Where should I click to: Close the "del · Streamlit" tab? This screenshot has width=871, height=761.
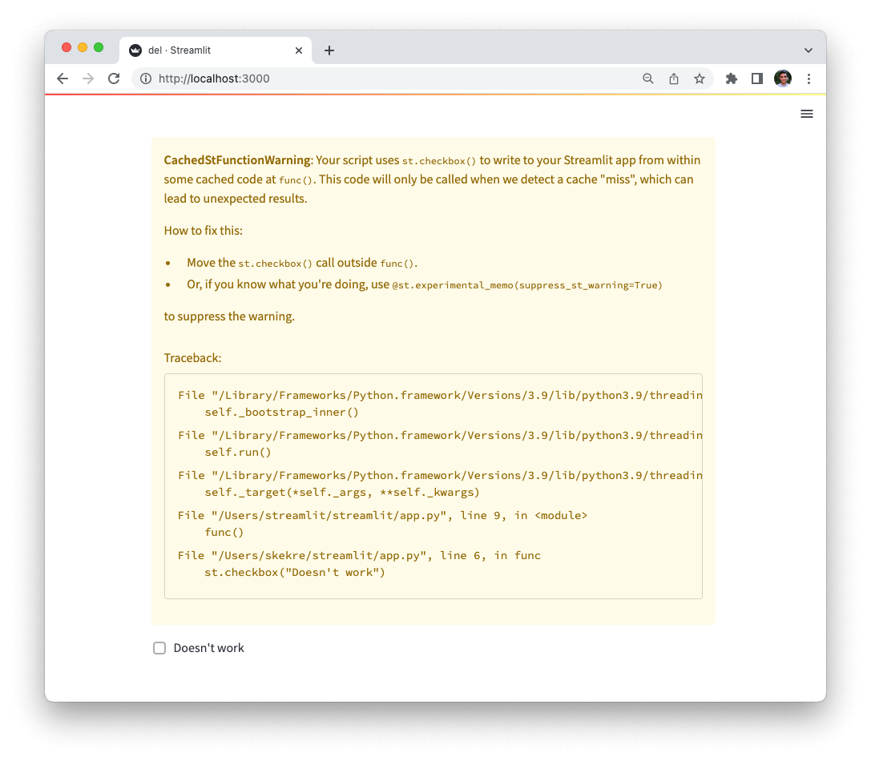click(x=299, y=50)
